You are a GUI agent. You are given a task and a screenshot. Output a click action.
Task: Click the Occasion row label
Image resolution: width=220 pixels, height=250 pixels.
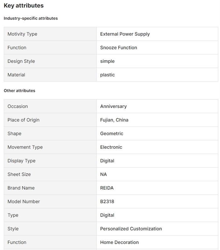click(18, 106)
